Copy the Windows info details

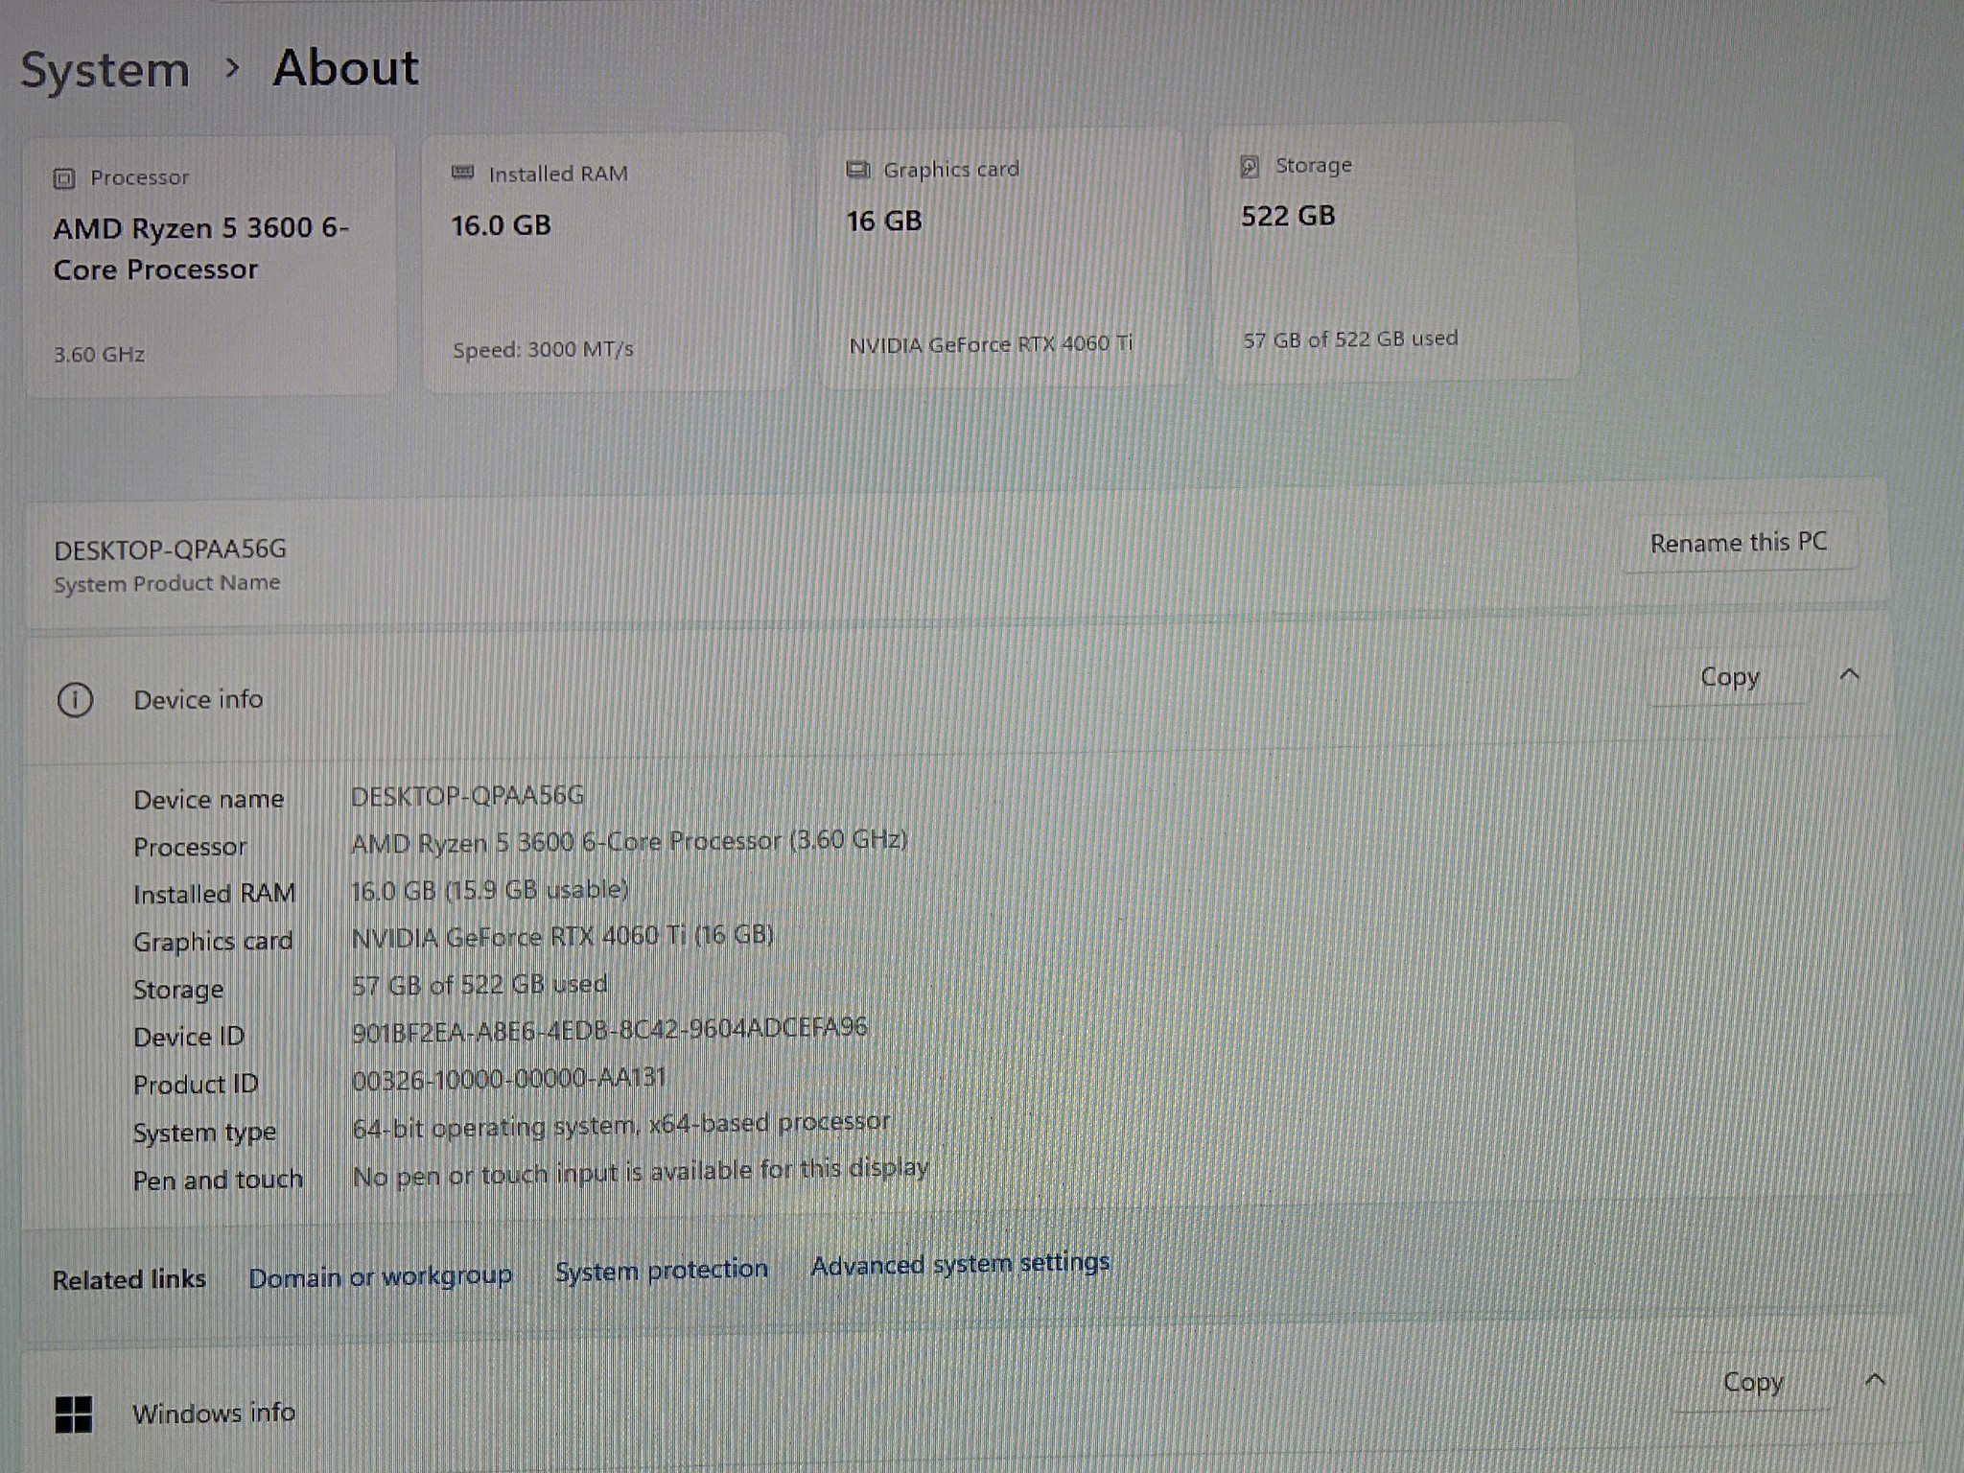click(1753, 1382)
